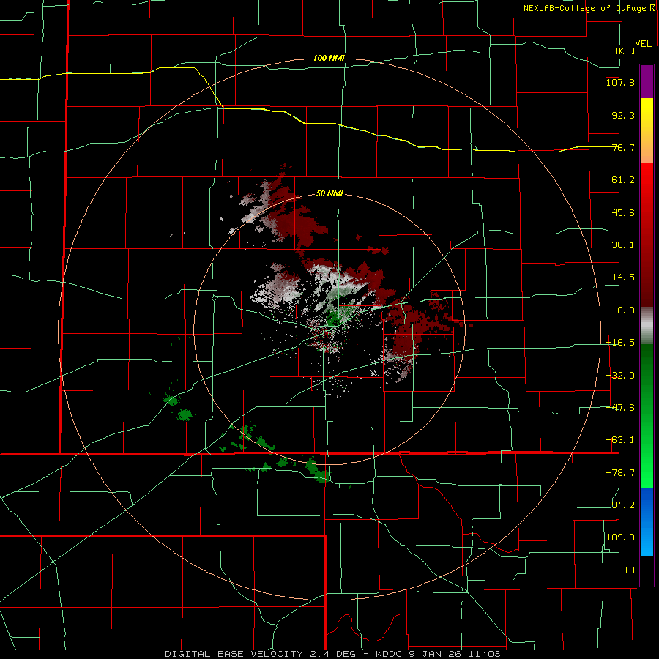Click the 14.5 velocity scale value
Image resolution: width=659 pixels, height=659 pixels.
[623, 278]
